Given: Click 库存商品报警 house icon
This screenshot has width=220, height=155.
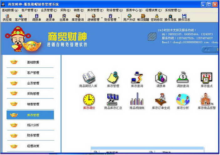Looking at the screenshot, I should point(207,99).
